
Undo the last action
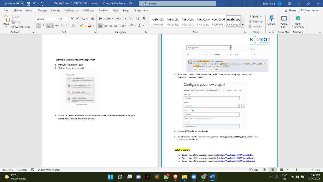(x=34, y=3)
